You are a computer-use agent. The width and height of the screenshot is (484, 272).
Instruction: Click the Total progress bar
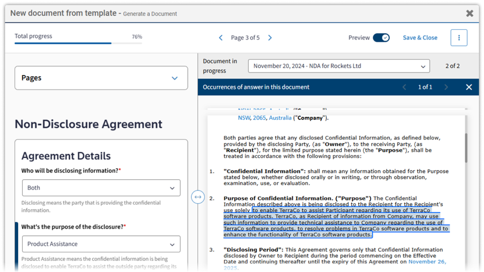[x=78, y=43]
